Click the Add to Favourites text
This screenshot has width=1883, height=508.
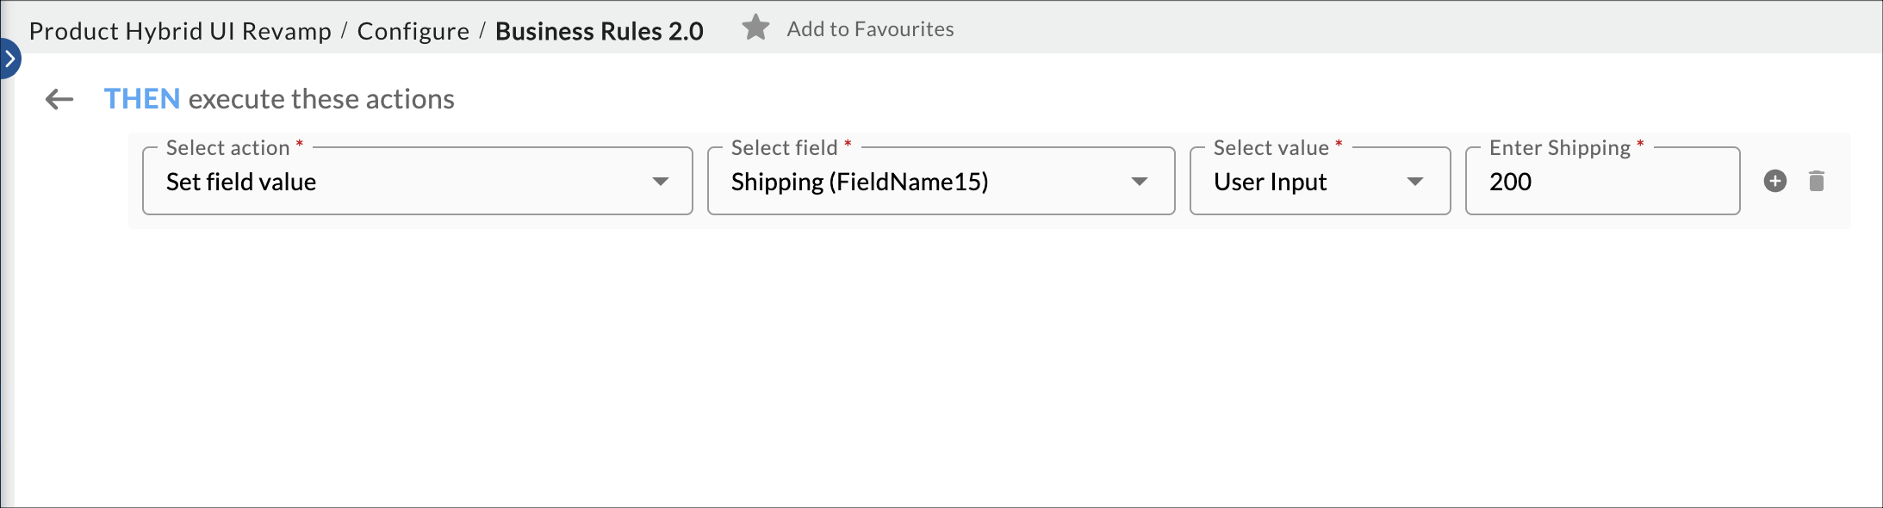pyautogui.click(x=870, y=29)
